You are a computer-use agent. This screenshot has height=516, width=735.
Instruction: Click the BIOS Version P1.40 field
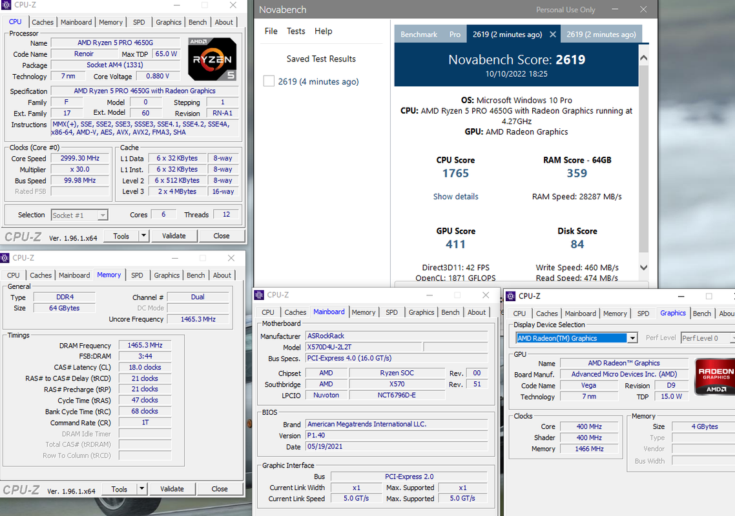tap(397, 435)
